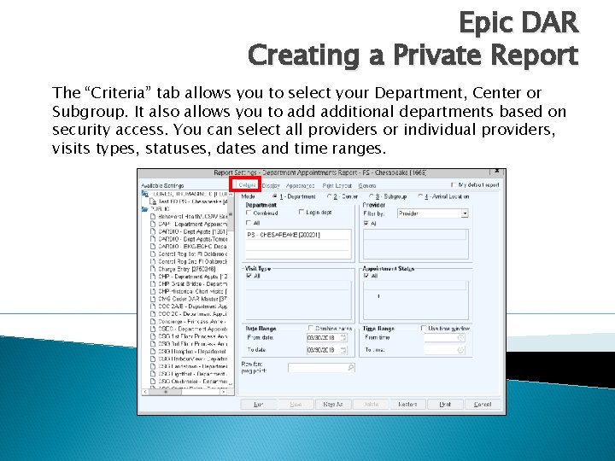Open the Criteria tab
This screenshot has height=461, width=615.
[247, 185]
